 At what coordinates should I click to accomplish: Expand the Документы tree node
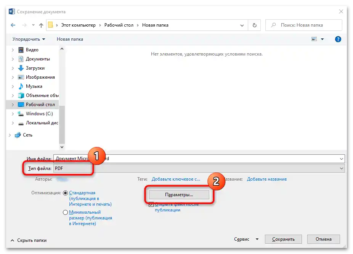tap(13, 59)
